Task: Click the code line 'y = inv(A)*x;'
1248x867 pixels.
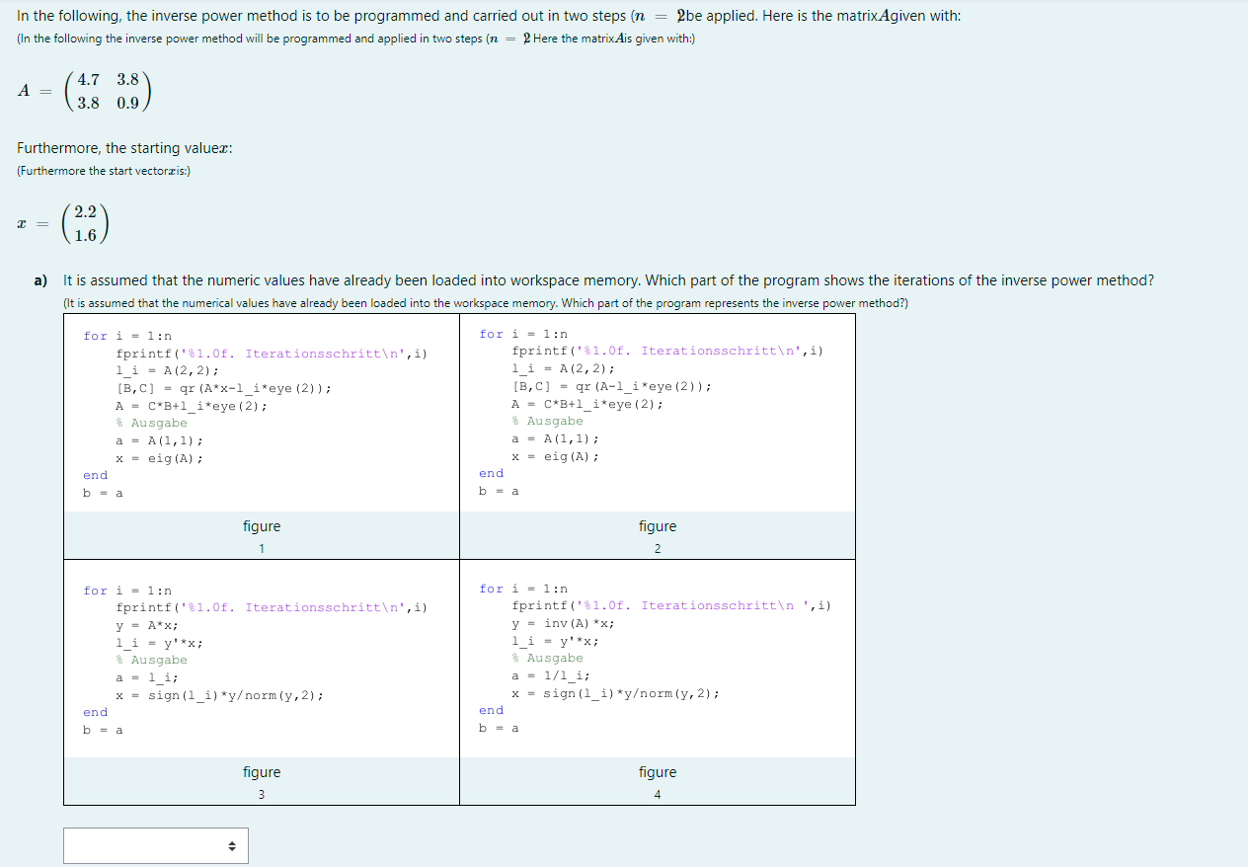Action: [x=564, y=623]
